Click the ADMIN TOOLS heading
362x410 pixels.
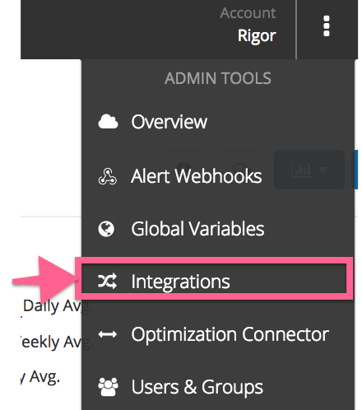(218, 78)
